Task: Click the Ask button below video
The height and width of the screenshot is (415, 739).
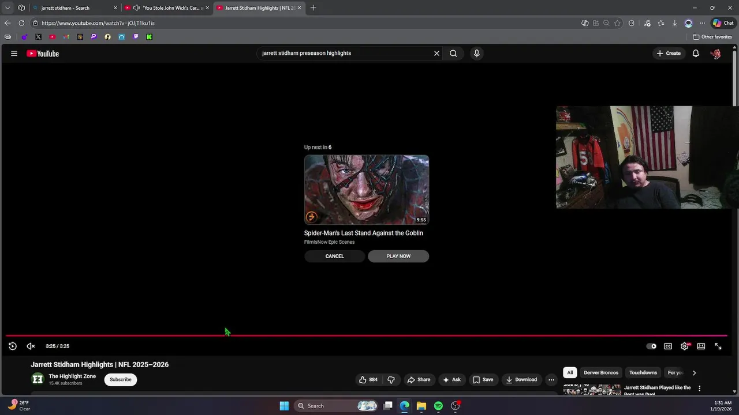Action: pos(451,379)
